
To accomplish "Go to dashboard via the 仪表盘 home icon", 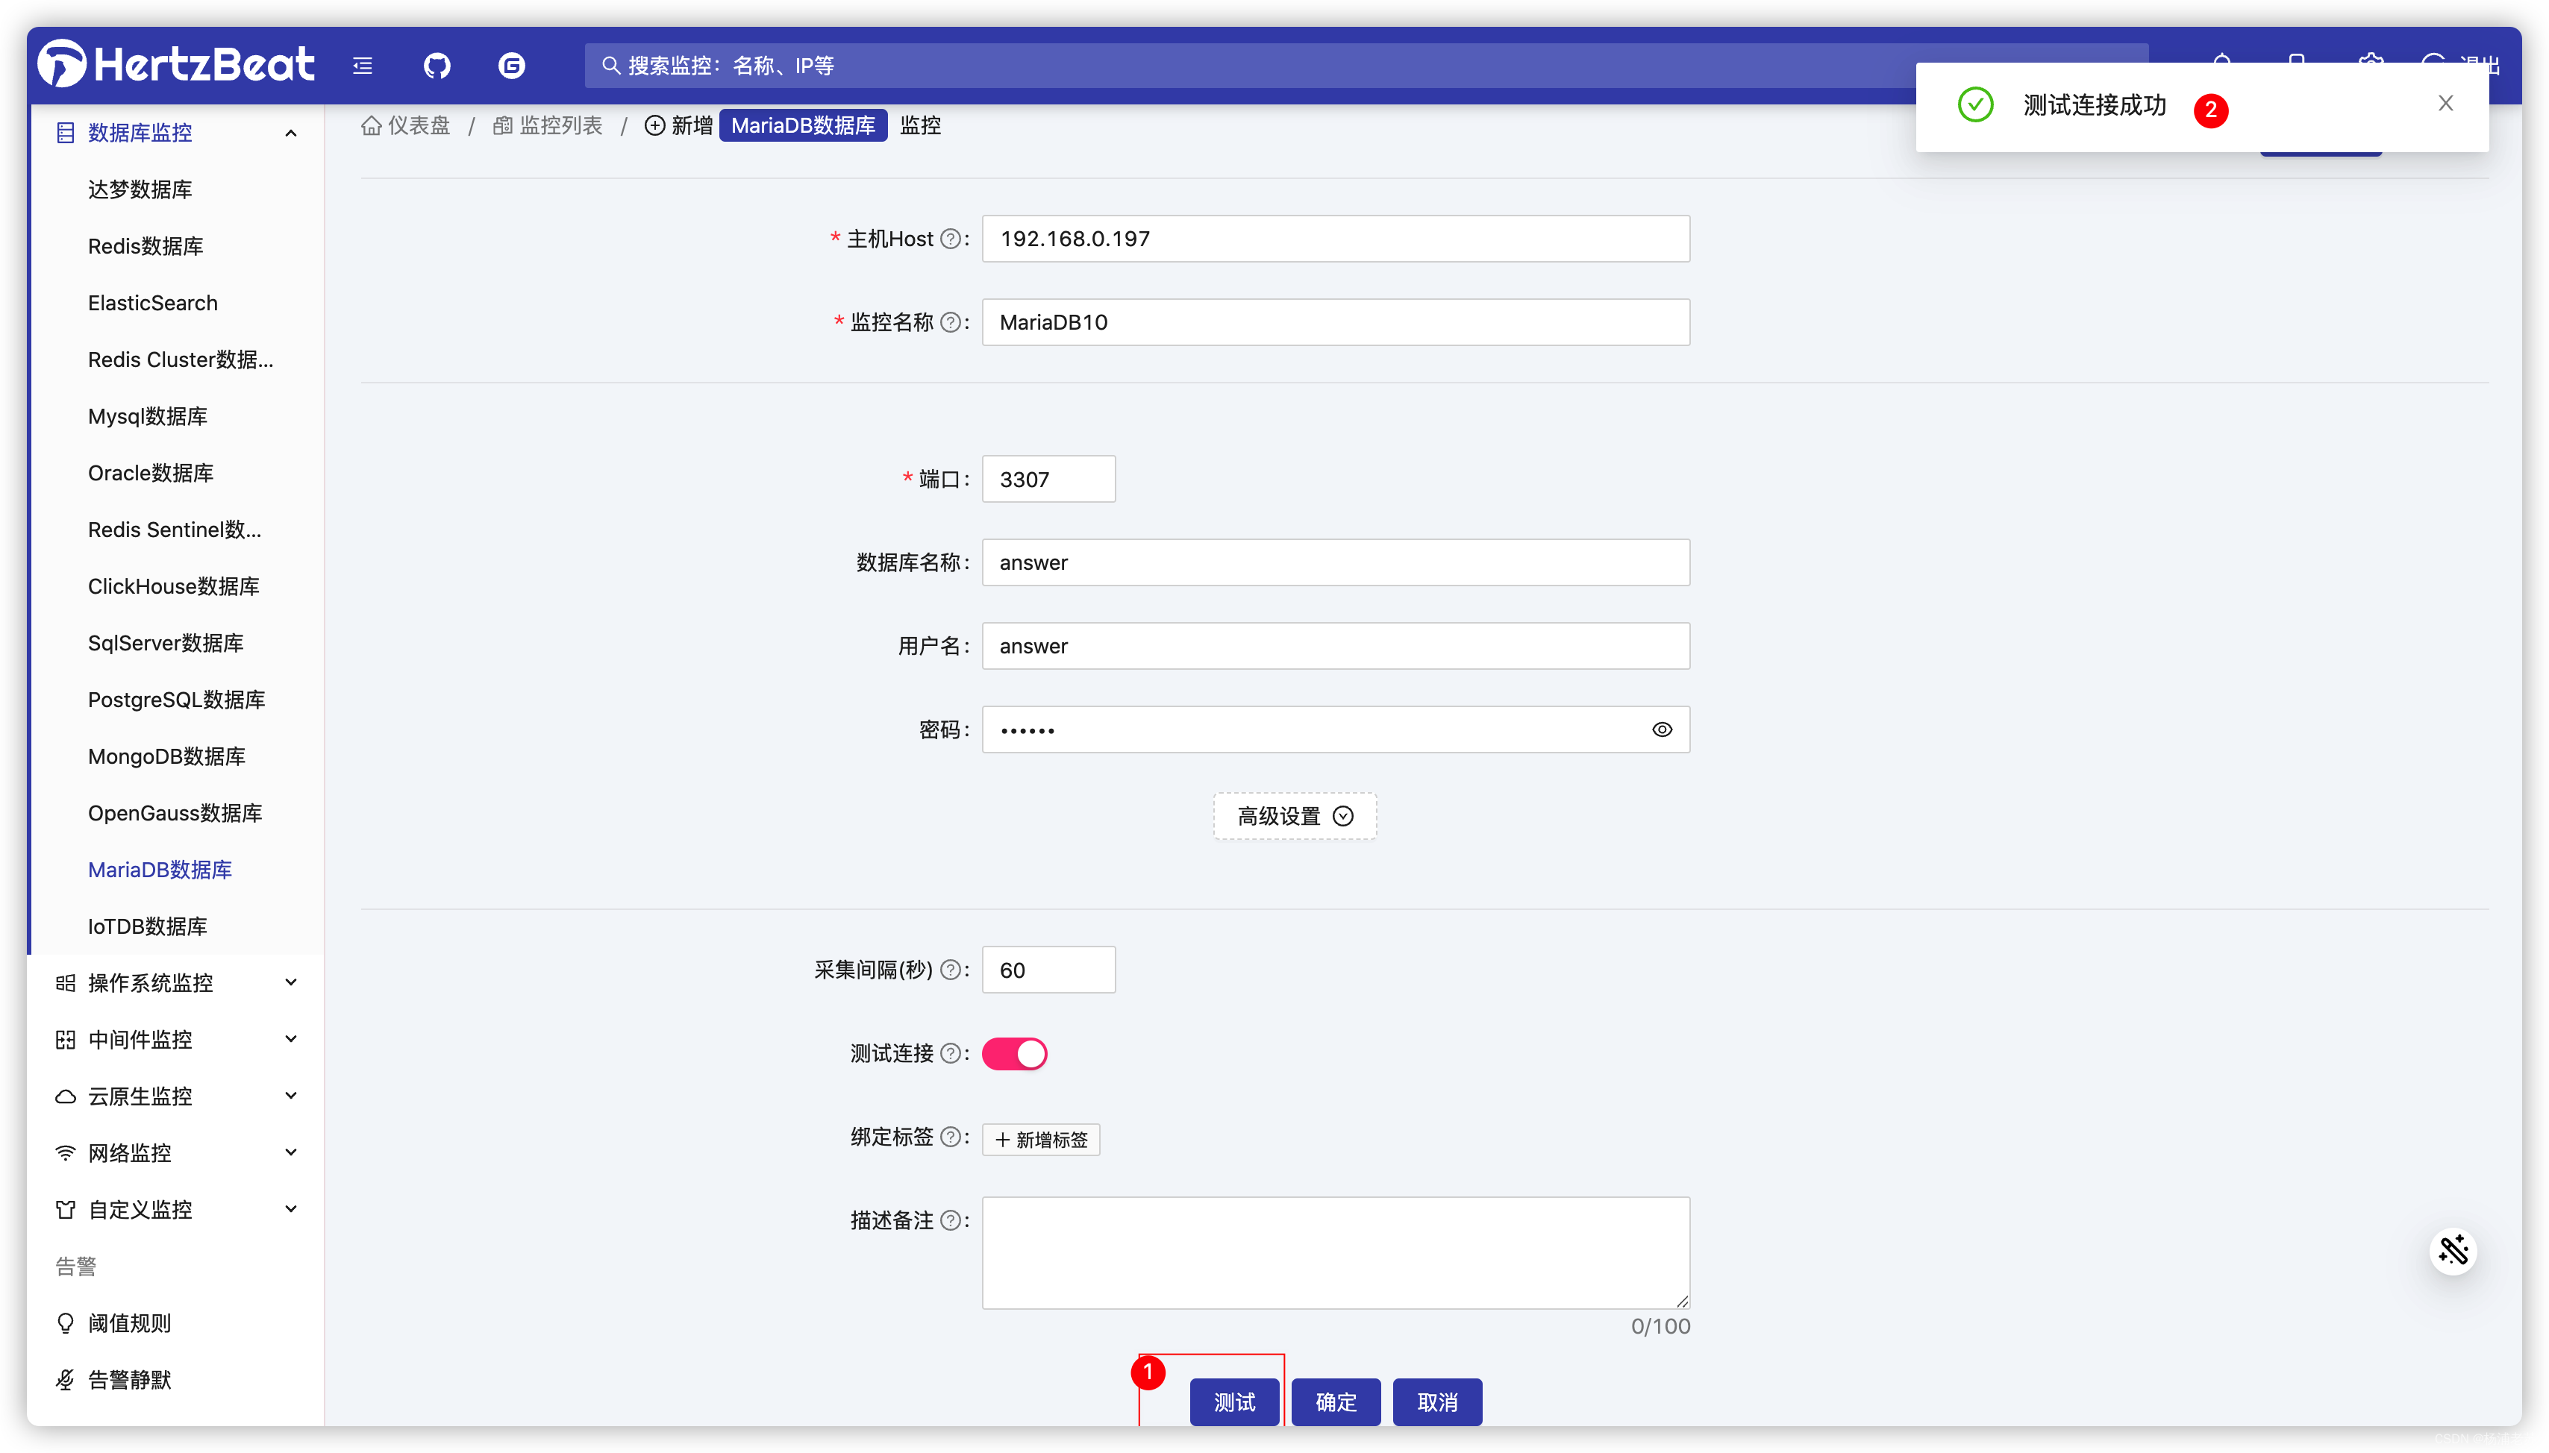I will click(372, 126).
